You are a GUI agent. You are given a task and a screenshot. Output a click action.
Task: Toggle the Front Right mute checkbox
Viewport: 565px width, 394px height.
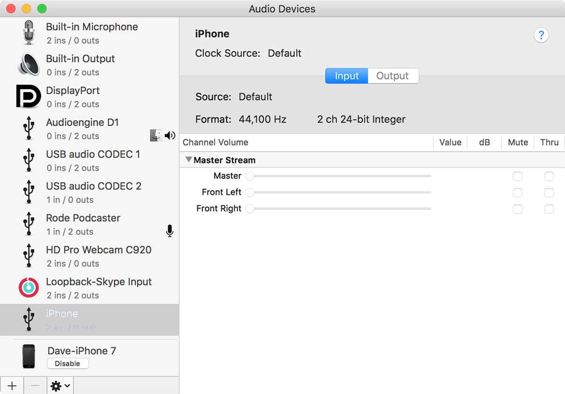point(517,209)
